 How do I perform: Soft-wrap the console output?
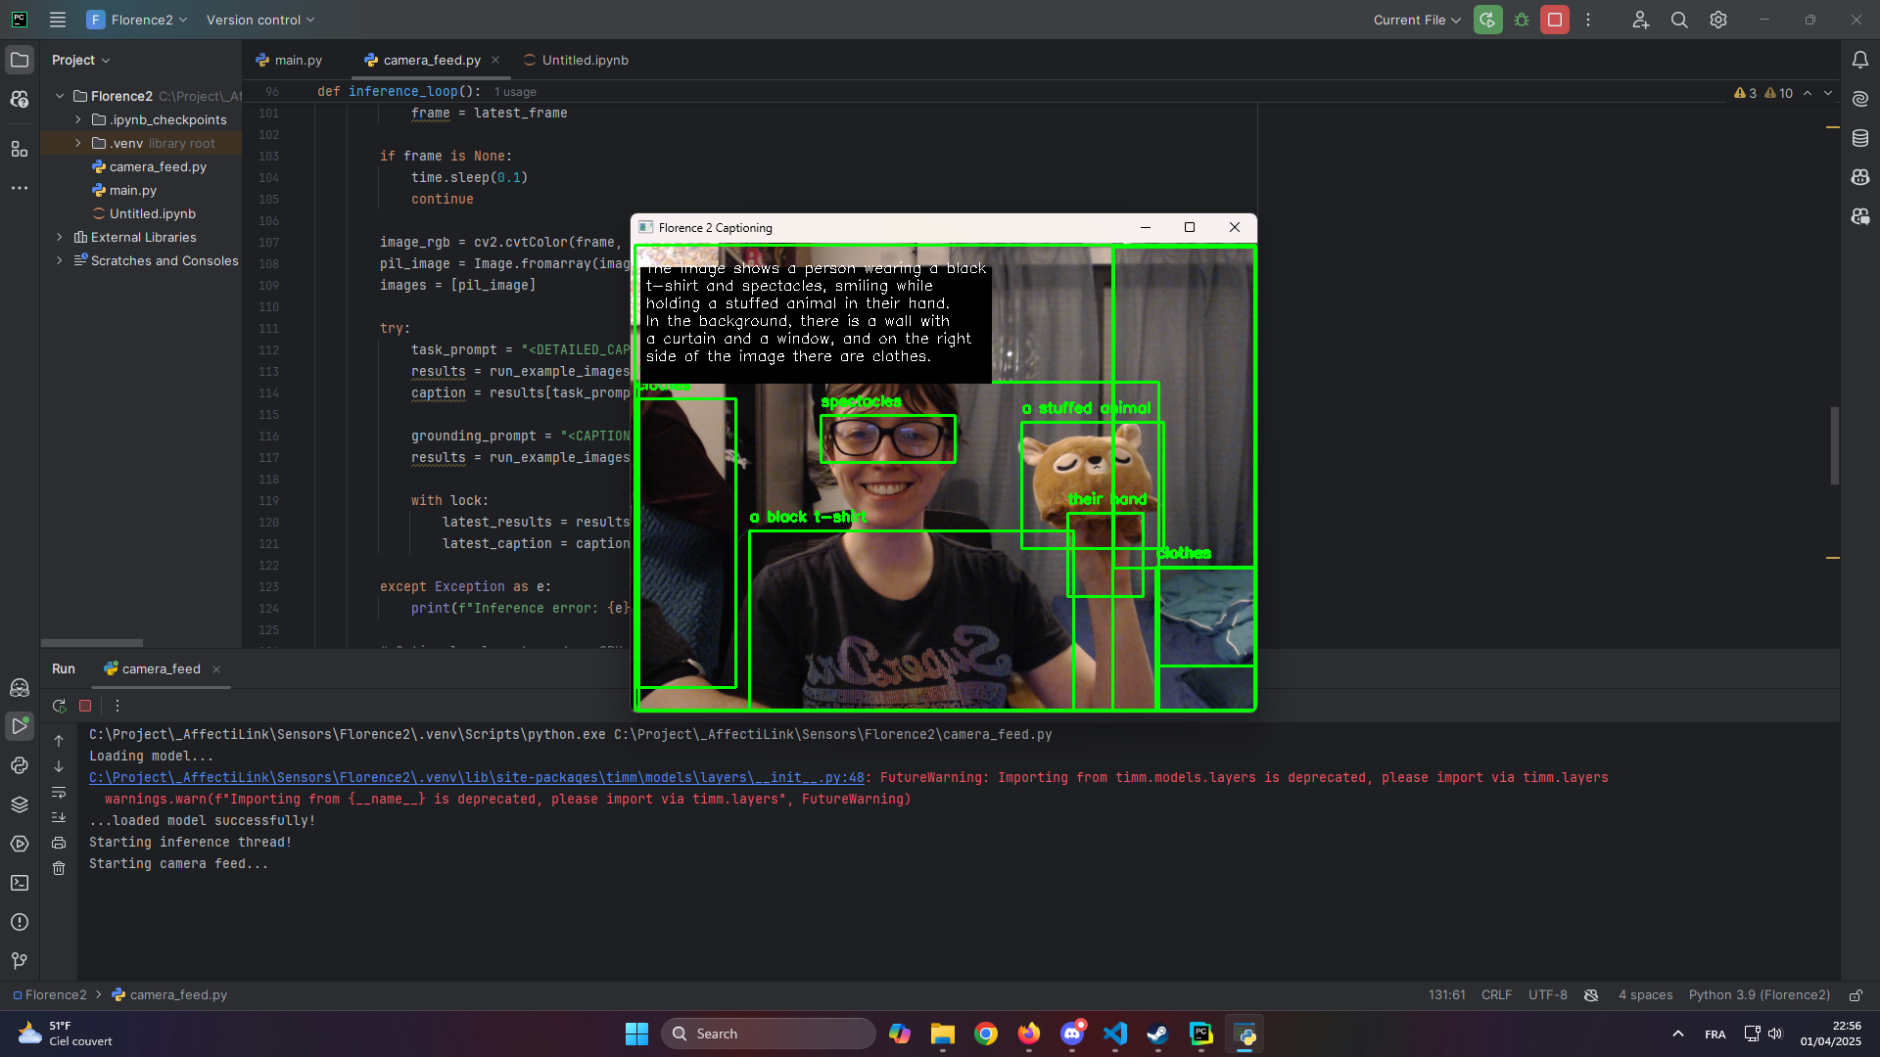(x=59, y=793)
